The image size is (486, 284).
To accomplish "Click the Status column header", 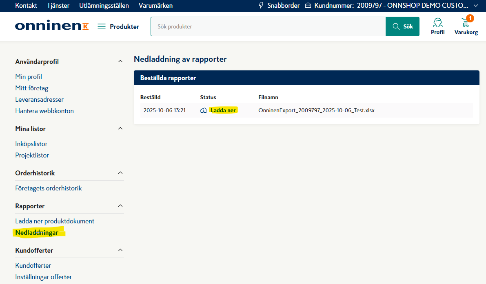I will click(x=208, y=97).
